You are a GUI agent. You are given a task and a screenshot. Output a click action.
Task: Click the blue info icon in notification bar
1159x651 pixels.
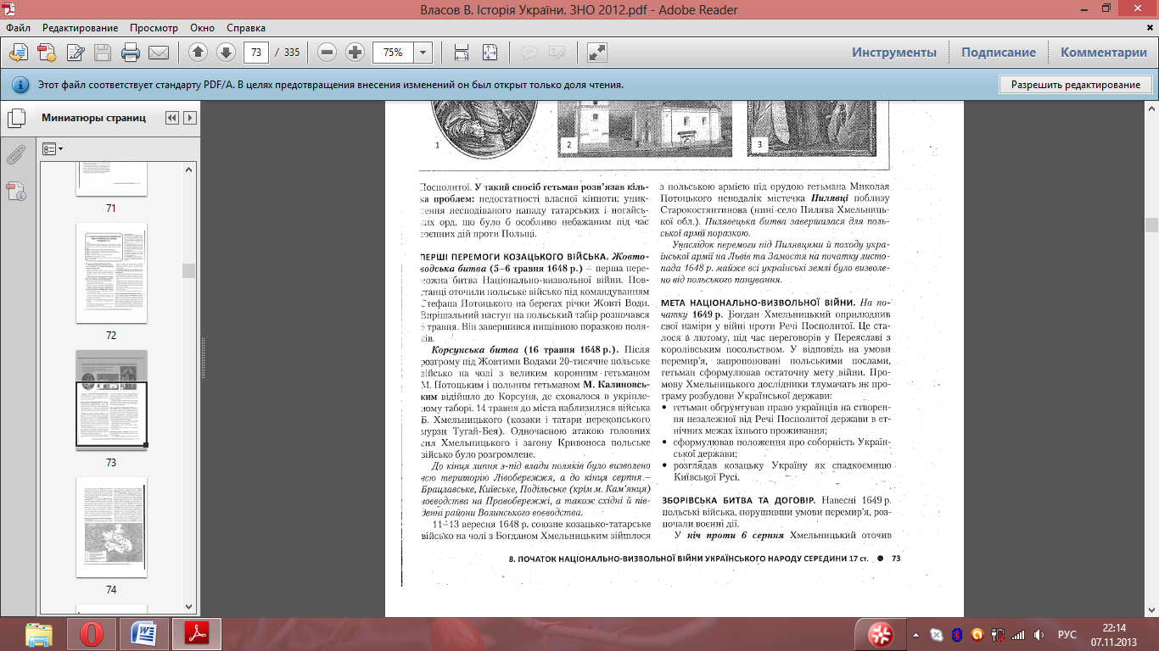point(20,85)
